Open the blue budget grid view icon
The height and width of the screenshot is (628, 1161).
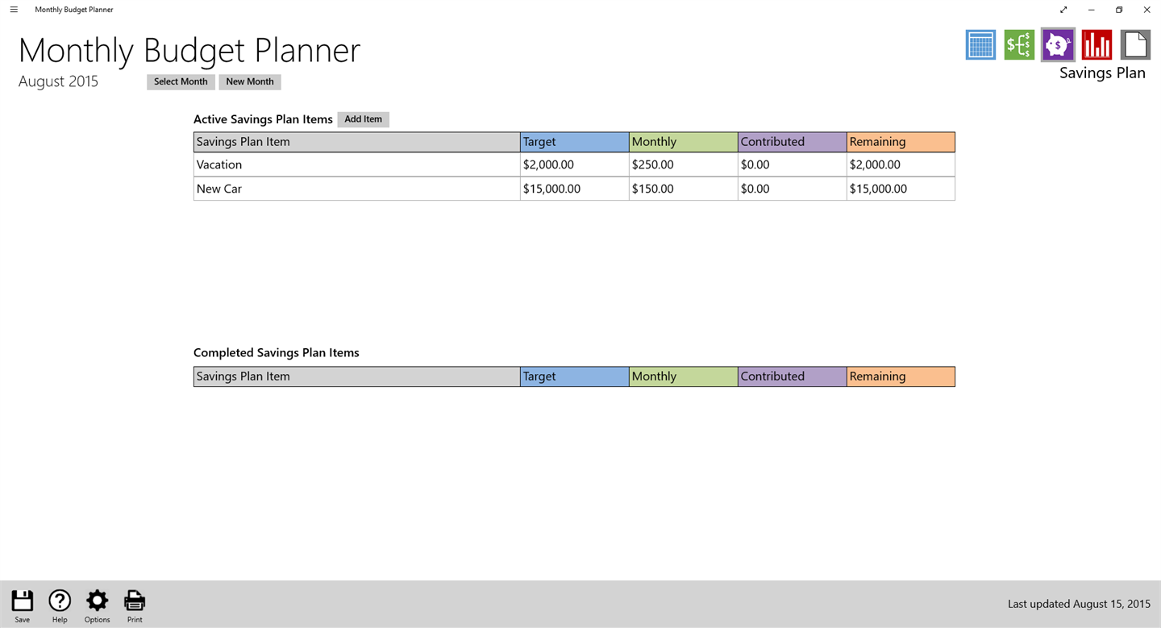(x=980, y=45)
